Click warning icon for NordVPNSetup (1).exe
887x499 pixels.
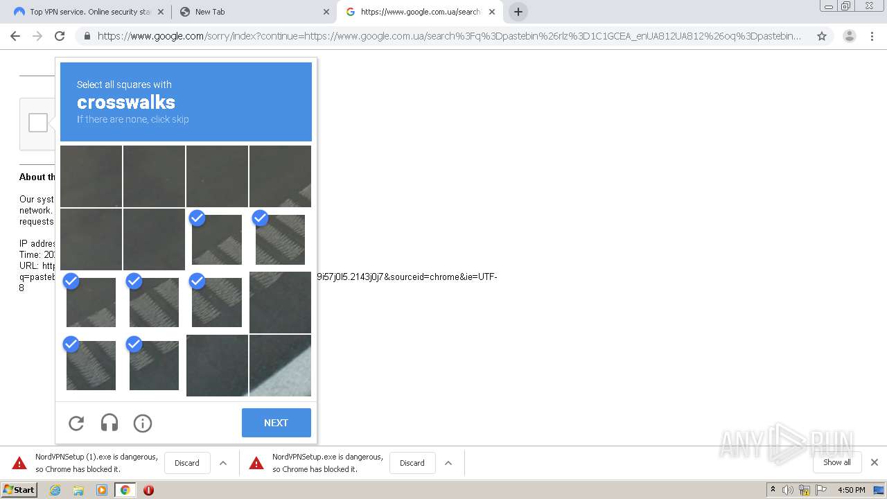tap(19, 463)
